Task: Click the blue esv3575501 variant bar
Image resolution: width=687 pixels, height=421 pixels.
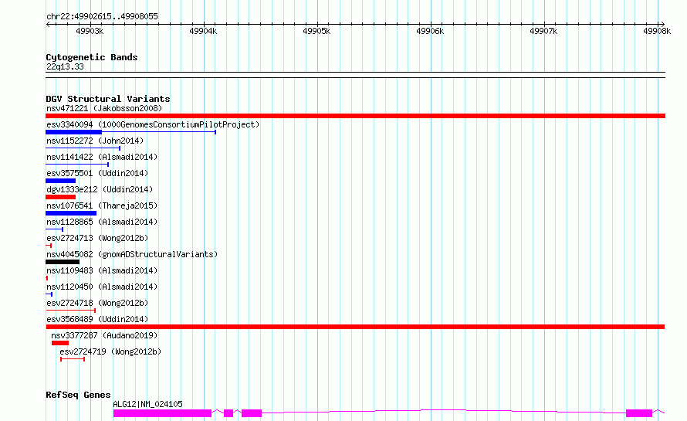Action: (x=60, y=181)
